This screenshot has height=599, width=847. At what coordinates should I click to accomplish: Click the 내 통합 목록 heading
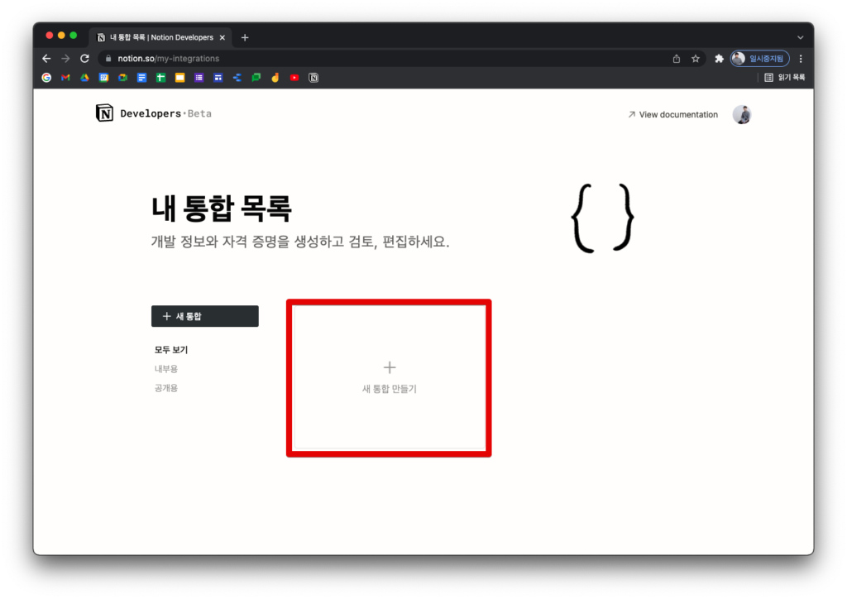click(x=222, y=208)
